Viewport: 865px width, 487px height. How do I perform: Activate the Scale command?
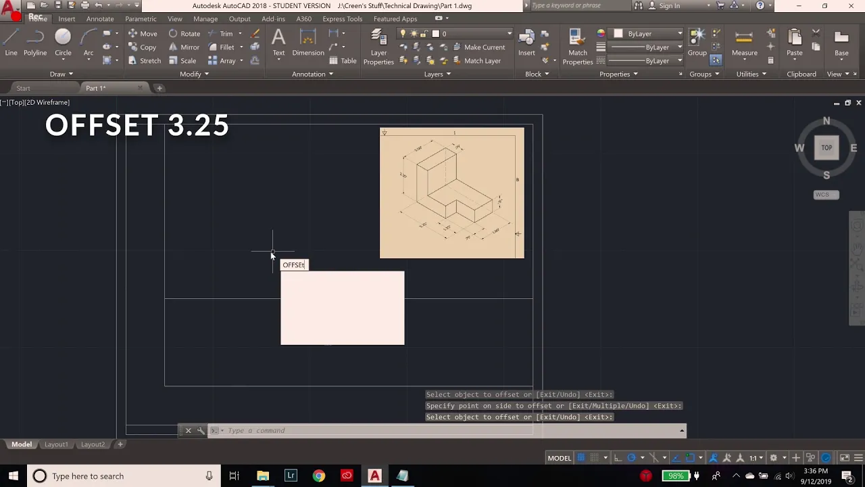click(182, 61)
